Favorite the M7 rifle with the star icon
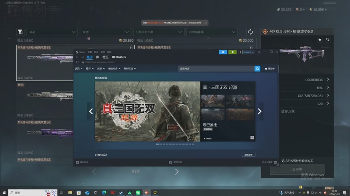This screenshot has width=350, height=196. coord(320,40)
